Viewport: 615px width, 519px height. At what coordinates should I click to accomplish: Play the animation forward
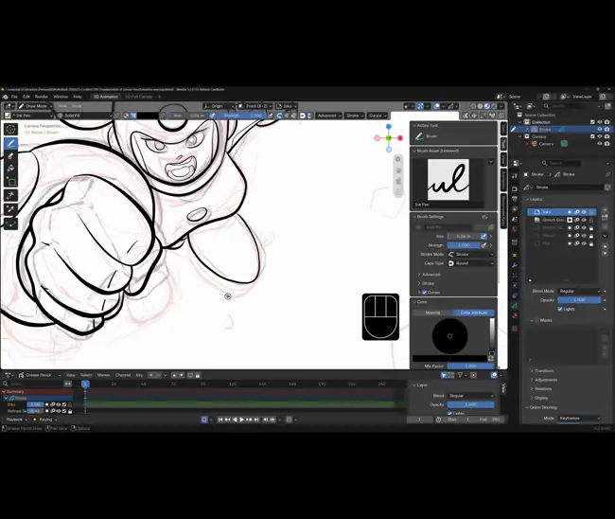click(x=242, y=420)
